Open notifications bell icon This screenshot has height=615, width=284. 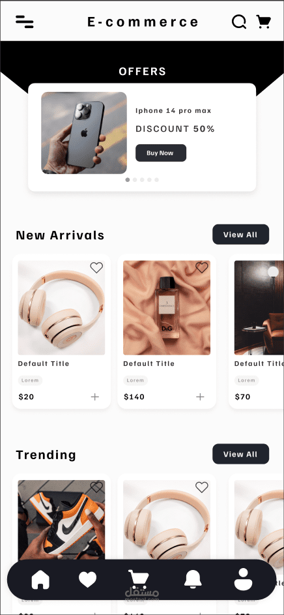(x=193, y=579)
